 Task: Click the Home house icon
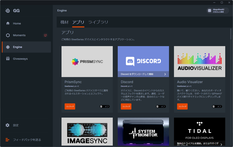[x=8, y=23]
